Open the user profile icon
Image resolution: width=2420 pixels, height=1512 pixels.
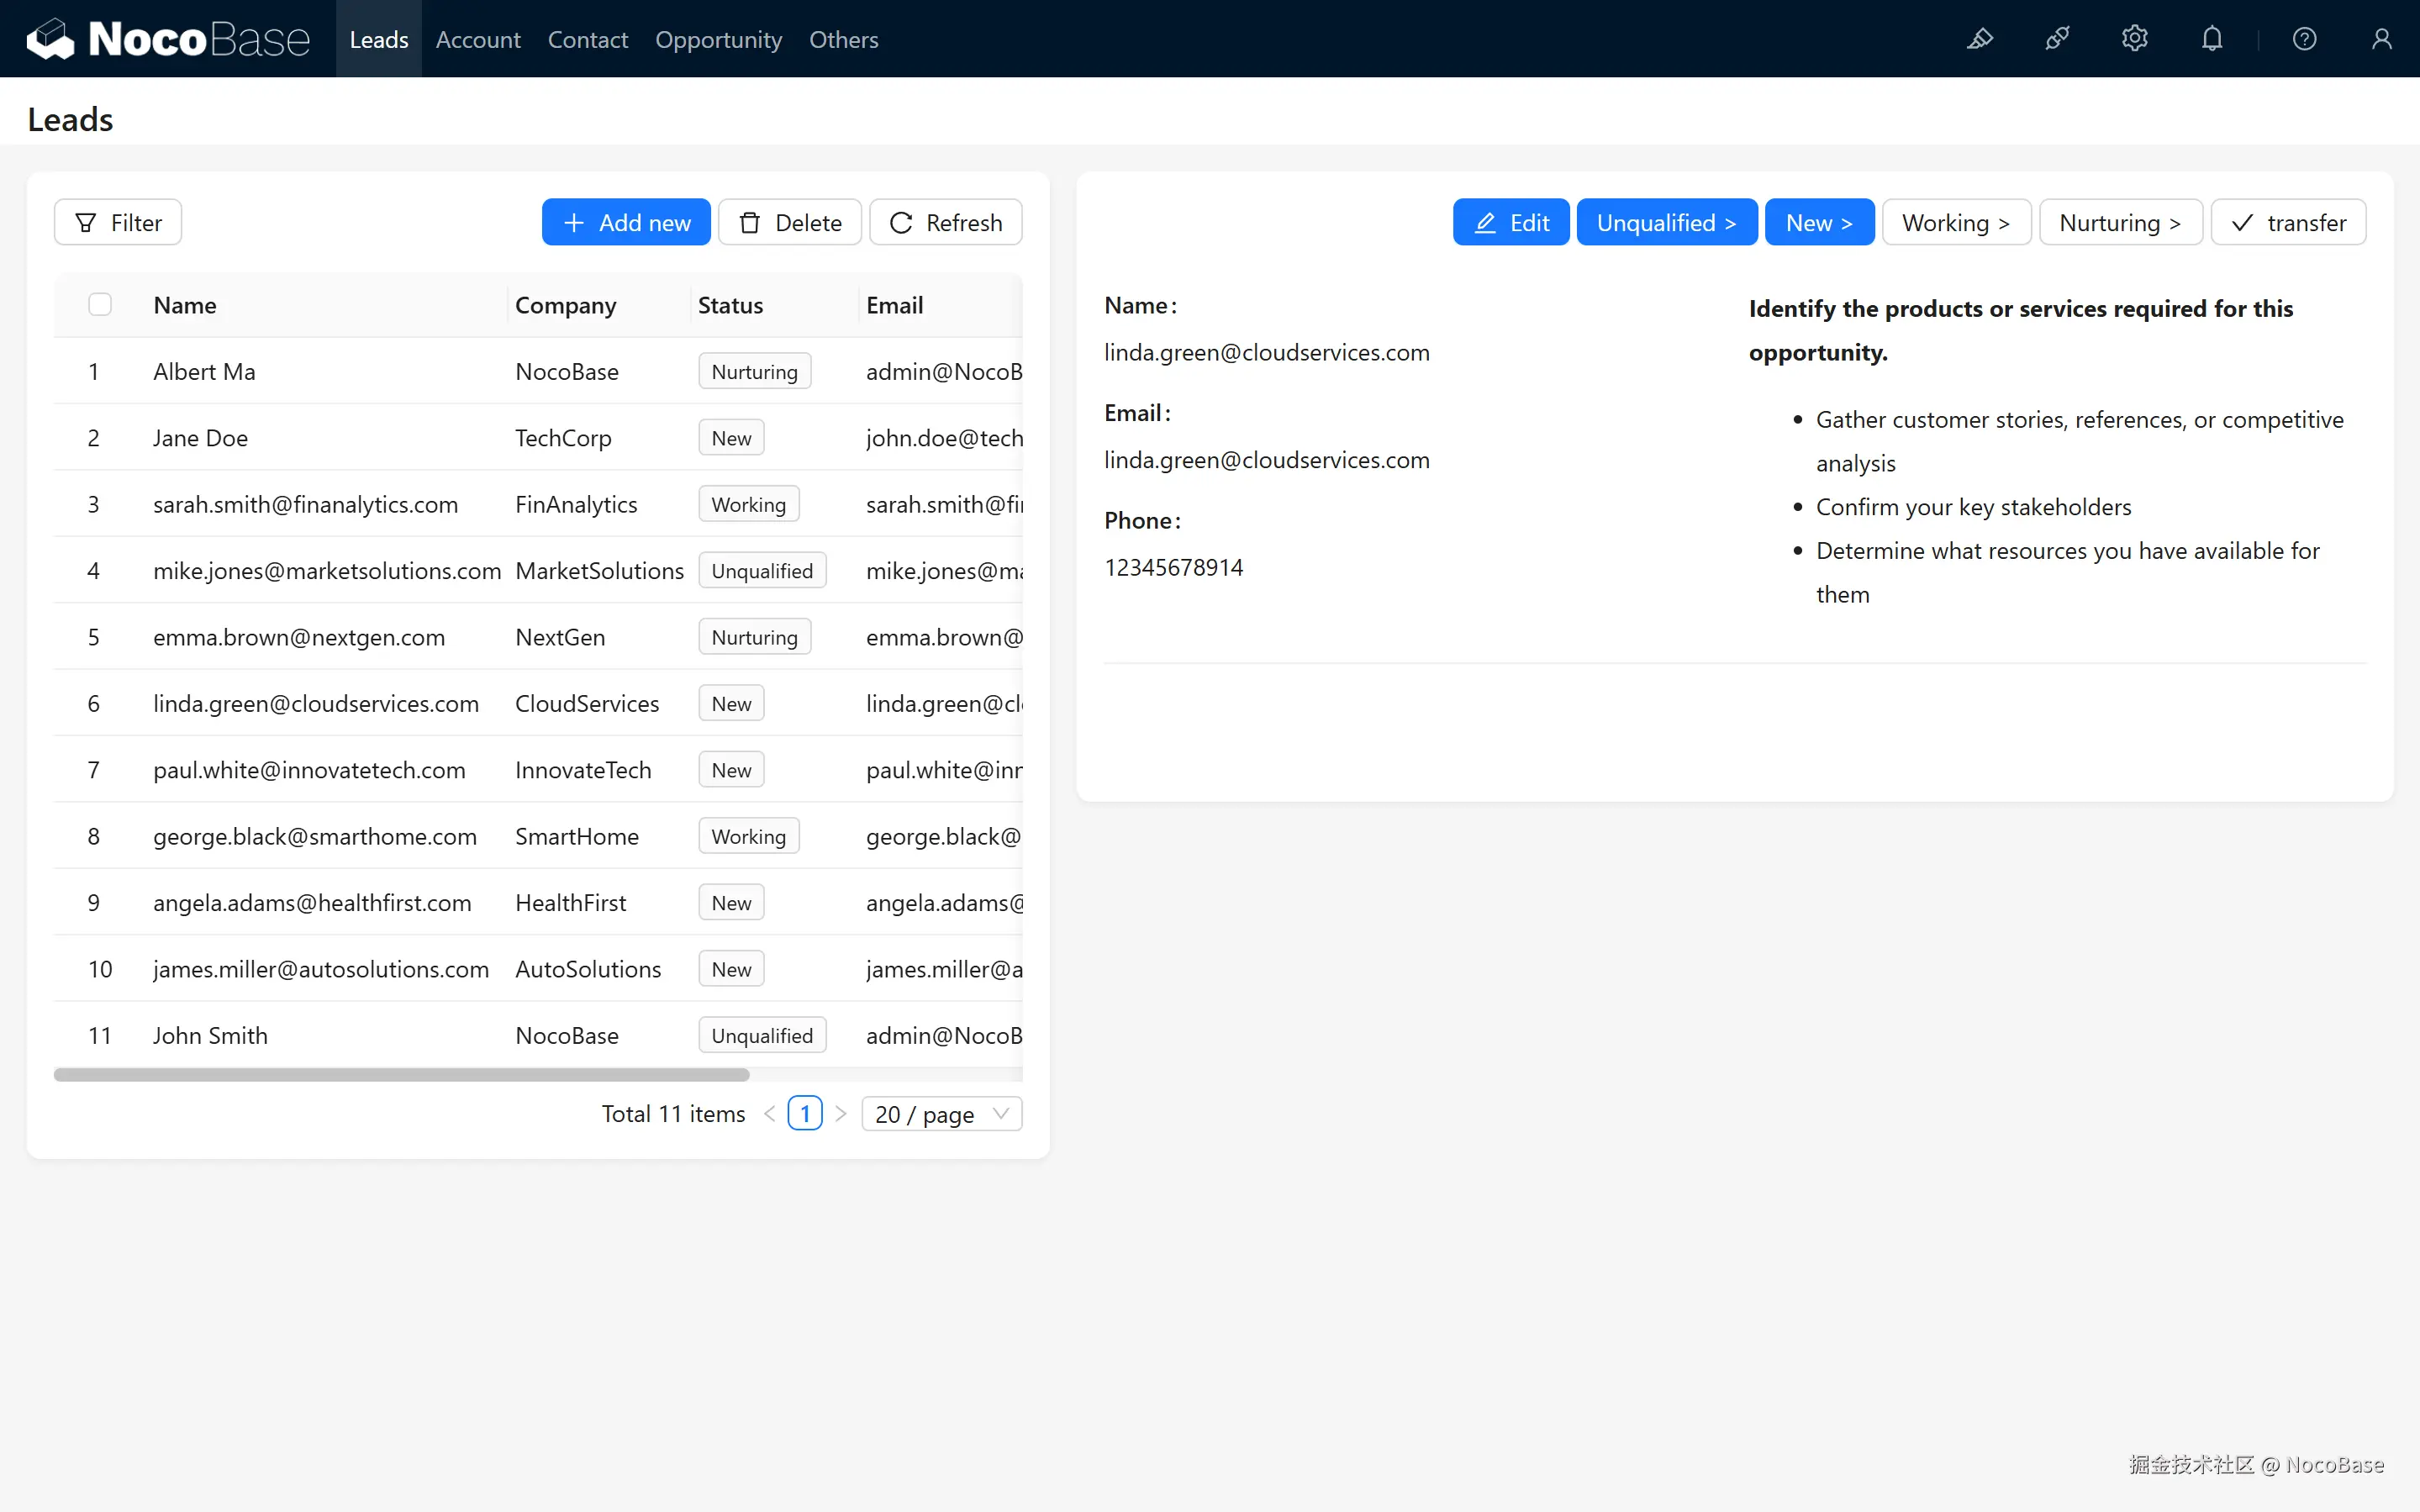[x=2381, y=39]
